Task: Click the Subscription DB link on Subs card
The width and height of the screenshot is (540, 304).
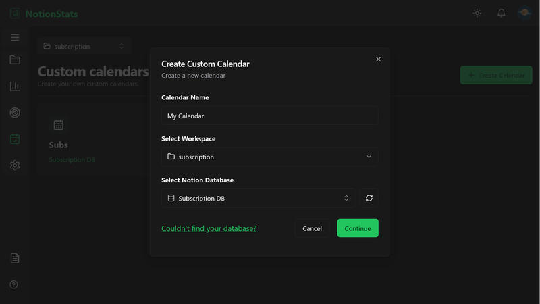Action: (72, 160)
